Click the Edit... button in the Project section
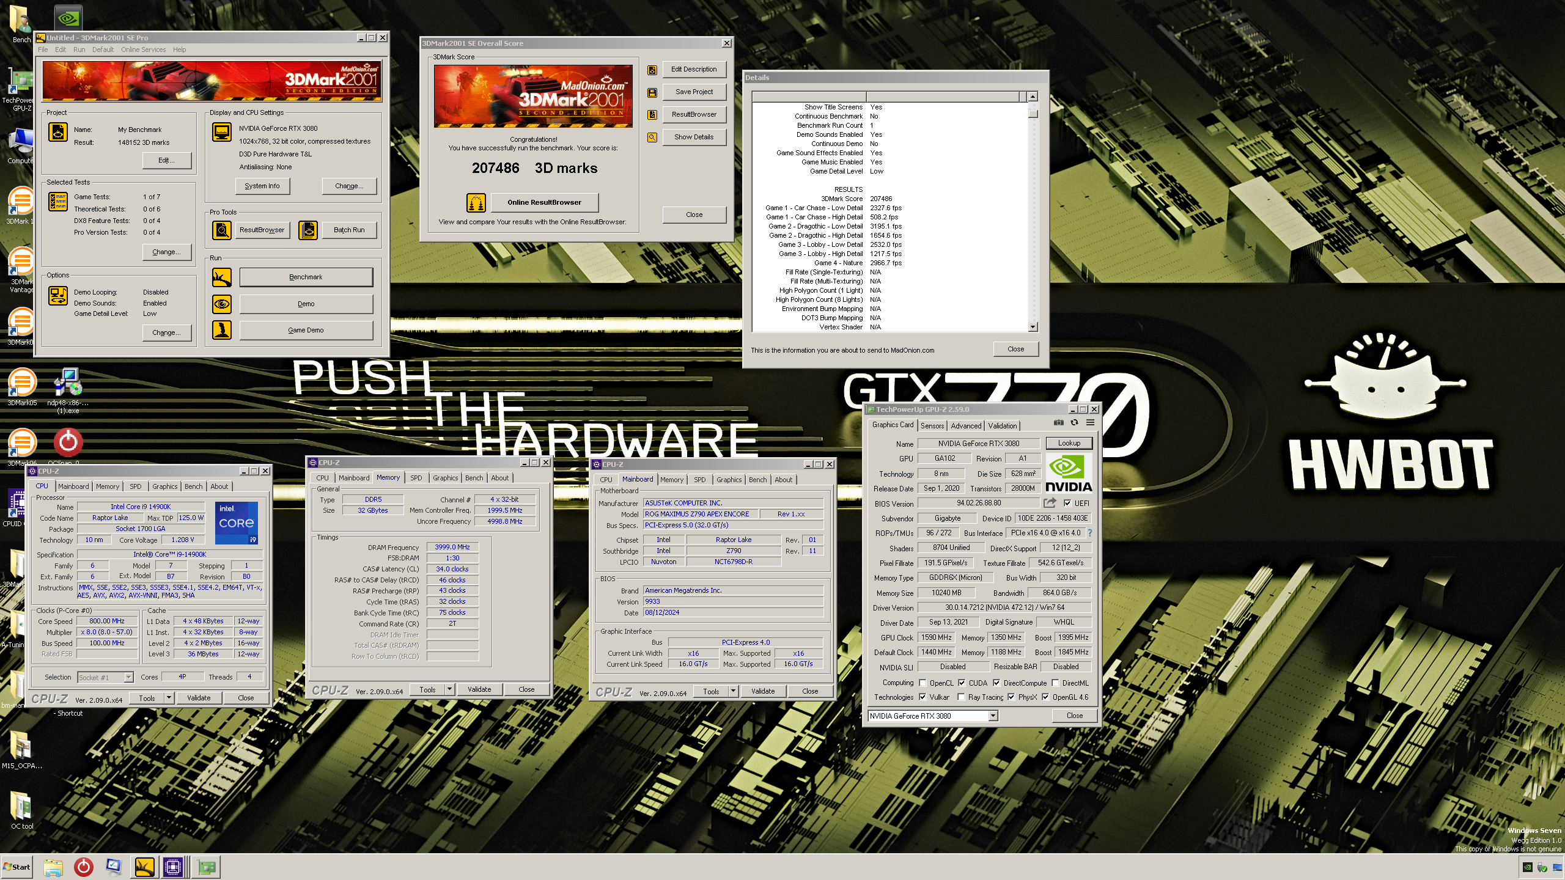The height and width of the screenshot is (880, 1565). click(166, 160)
